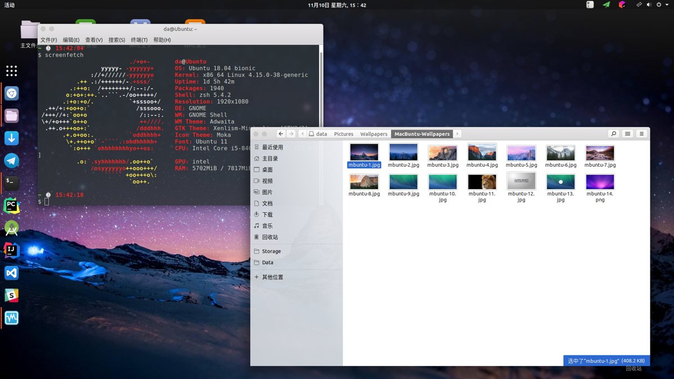Viewport: 674px width, 379px height.
Task: Open the 查看(V) menu in terminal
Action: (94, 40)
